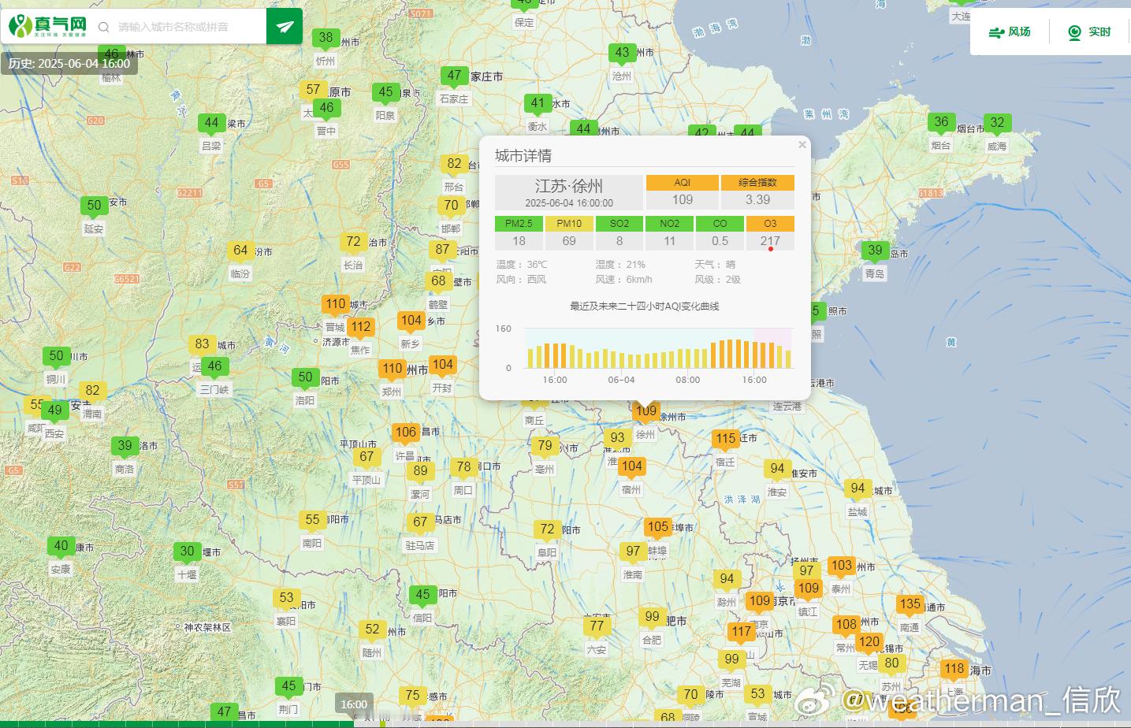This screenshot has height=728, width=1131.
Task: Select the O3 pollutant tab
Action: point(770,224)
